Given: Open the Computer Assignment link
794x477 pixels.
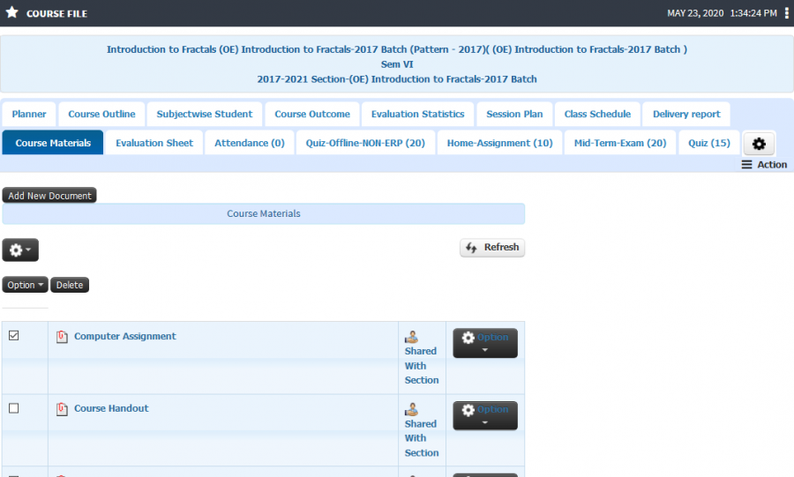Looking at the screenshot, I should pos(125,336).
